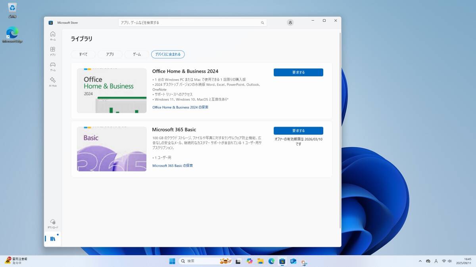The height and width of the screenshot is (267, 476).
Task: Expand the system tray hidden icons chevron
Action: (420, 261)
